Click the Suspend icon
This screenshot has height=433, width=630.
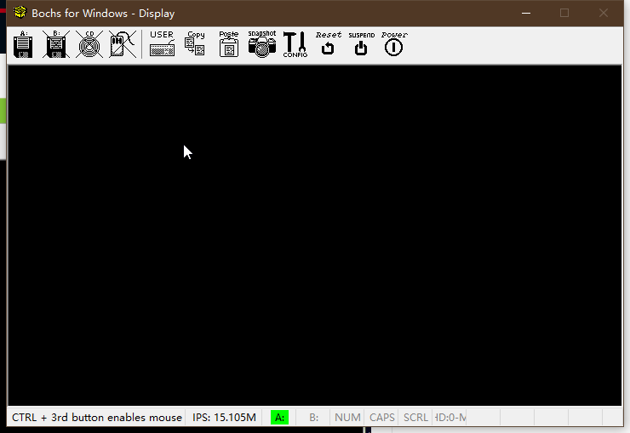pyautogui.click(x=361, y=44)
